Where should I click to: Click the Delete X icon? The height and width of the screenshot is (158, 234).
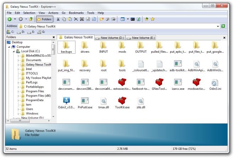click(76, 19)
